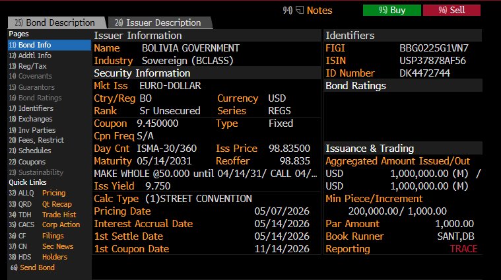The height and width of the screenshot is (280, 501).
Task: Click the green Buy button
Action: [391, 10]
